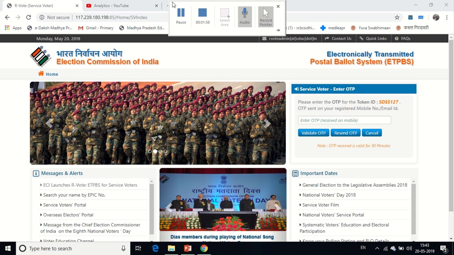Toggle the Audio microphone in the recorder
454x255 pixels.
tap(244, 16)
